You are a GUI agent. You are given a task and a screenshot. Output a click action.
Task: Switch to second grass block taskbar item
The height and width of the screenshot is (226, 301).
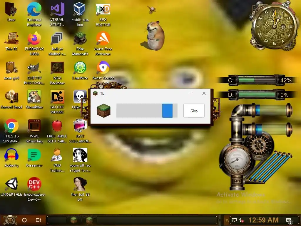pos(89,220)
